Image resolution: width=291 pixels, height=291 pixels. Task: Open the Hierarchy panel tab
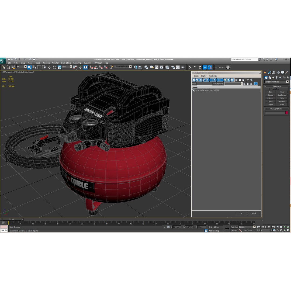[274, 72]
